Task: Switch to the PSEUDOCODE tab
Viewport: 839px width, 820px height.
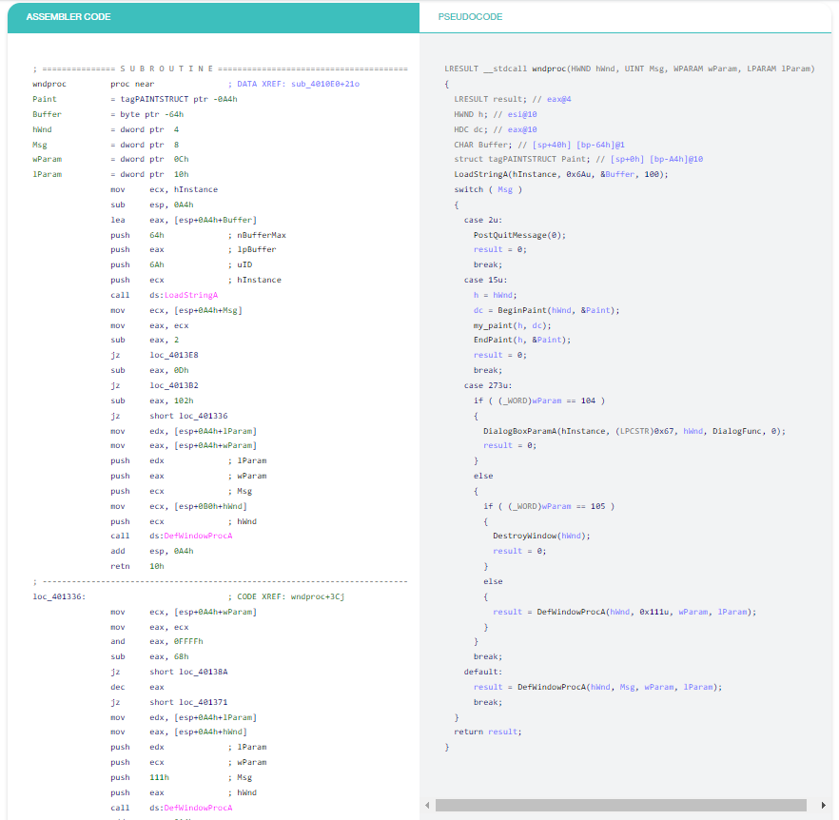Action: click(x=625, y=17)
